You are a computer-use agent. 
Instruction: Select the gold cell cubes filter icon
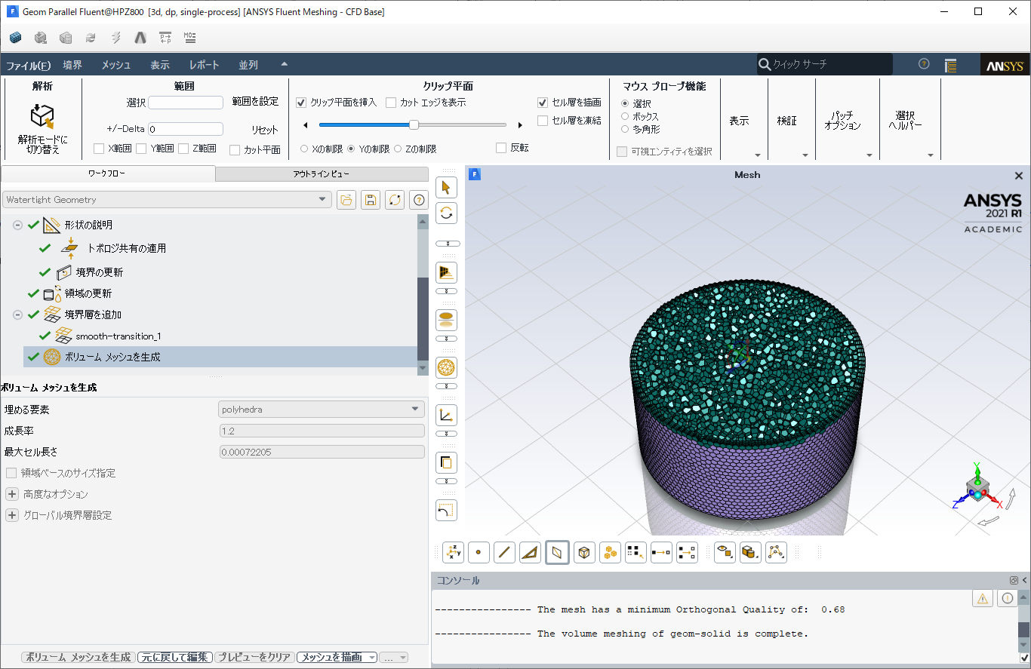point(610,553)
